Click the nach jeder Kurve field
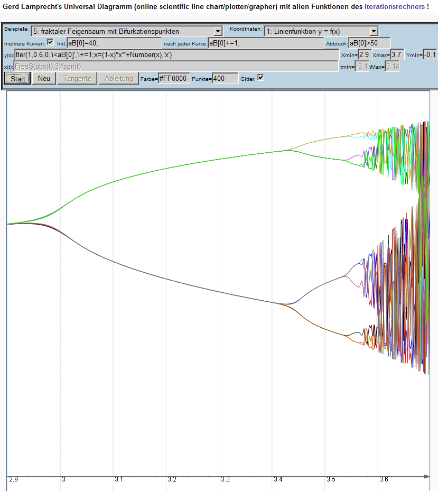 (266, 43)
